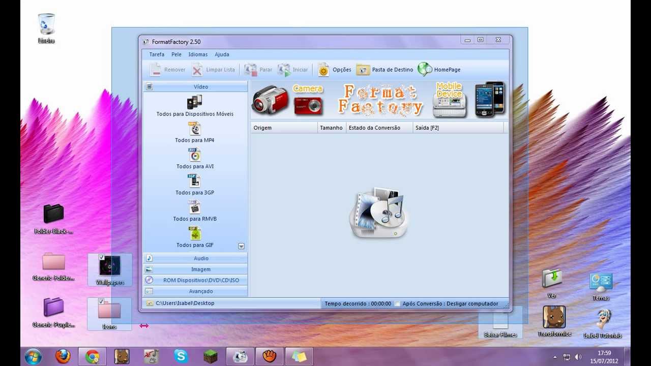Open the Windows Start menu

pyautogui.click(x=33, y=356)
